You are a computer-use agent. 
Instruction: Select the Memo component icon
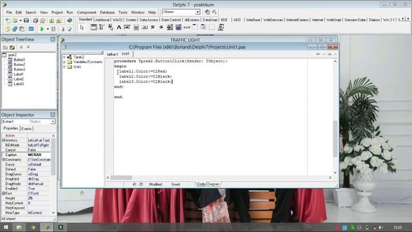pos(136,27)
